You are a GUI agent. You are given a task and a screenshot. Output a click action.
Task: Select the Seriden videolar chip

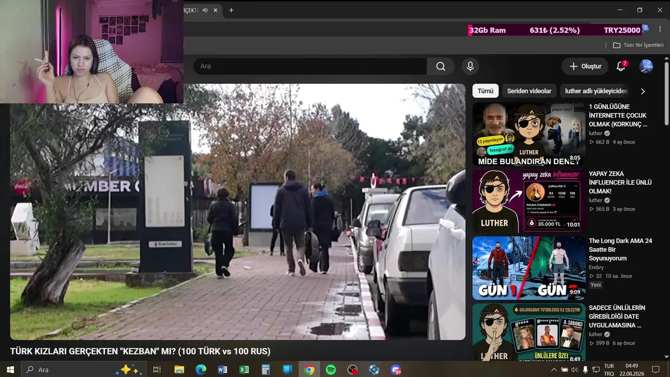(x=529, y=91)
